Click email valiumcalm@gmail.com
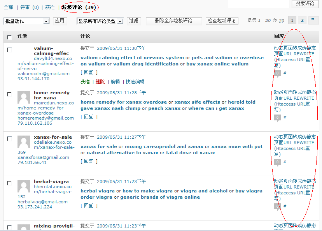Viewport: 322px width, 231px height. (x=44, y=74)
